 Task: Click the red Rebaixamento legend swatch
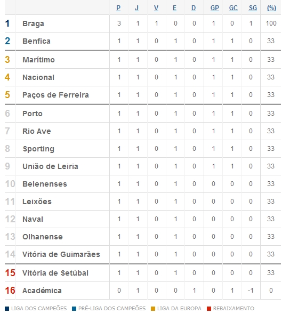click(x=209, y=309)
